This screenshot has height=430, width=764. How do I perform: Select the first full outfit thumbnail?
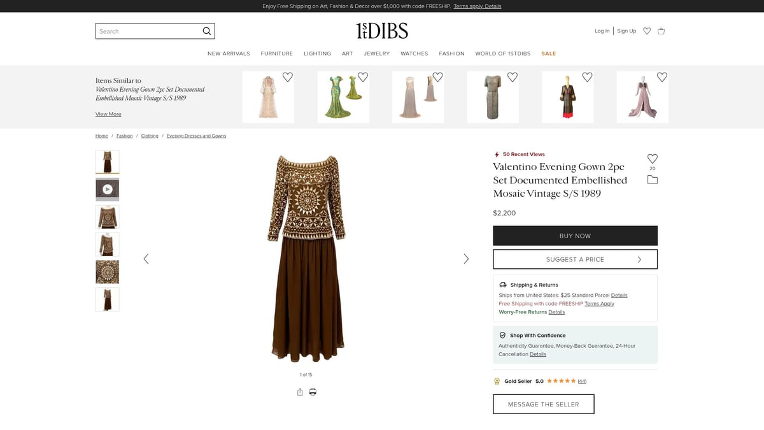(108, 162)
